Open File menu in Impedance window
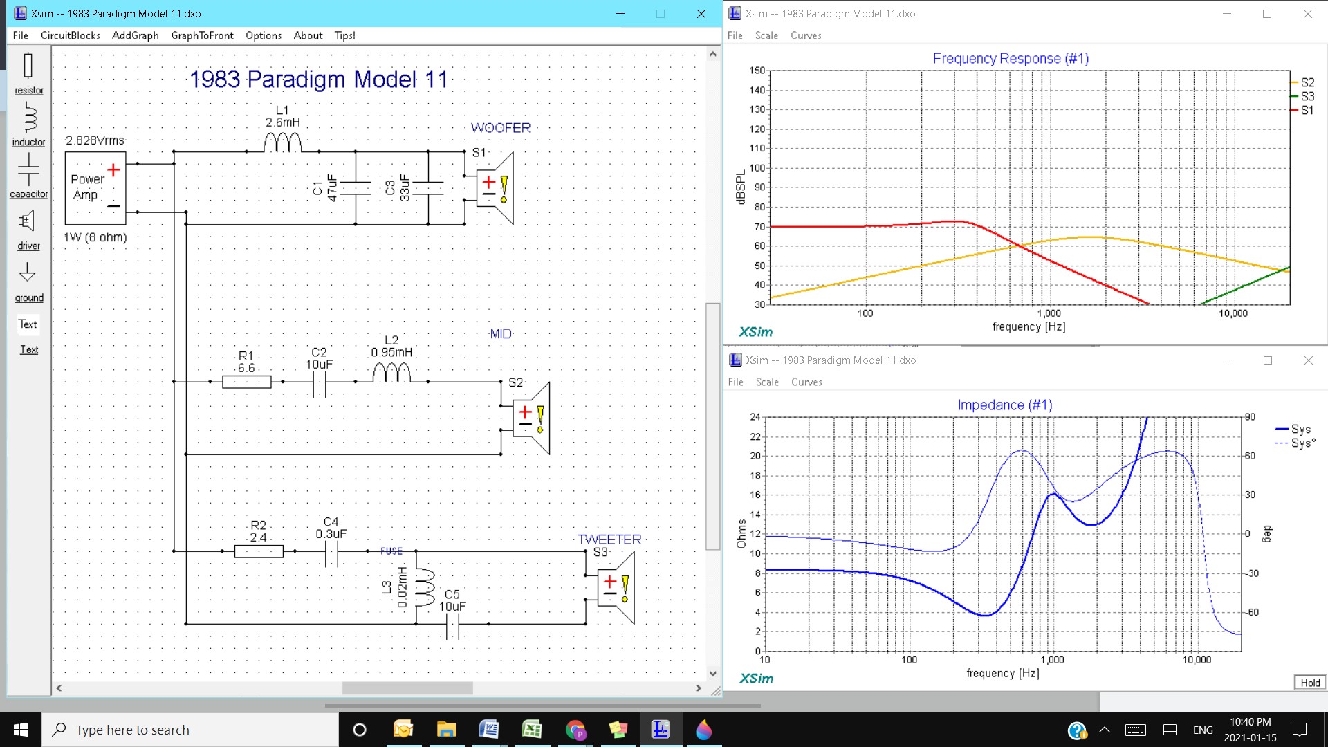 (736, 382)
